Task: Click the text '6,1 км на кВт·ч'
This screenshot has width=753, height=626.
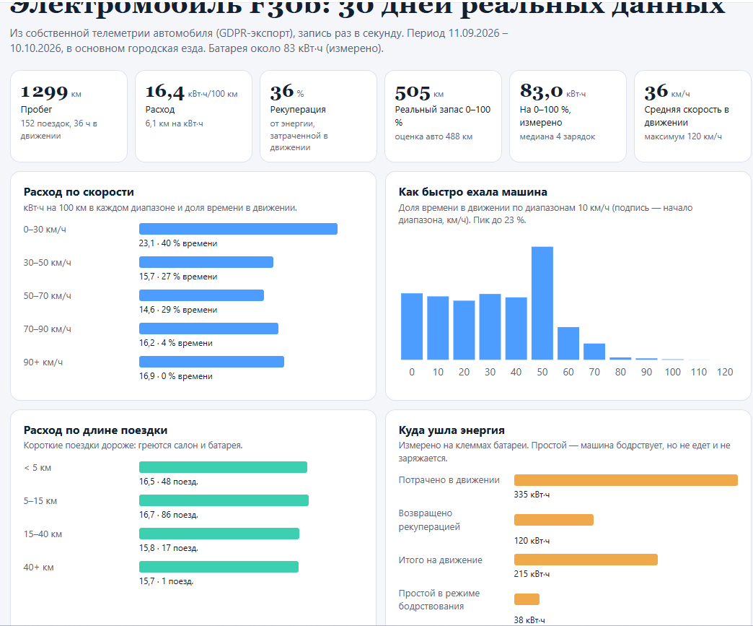Action: tap(175, 123)
